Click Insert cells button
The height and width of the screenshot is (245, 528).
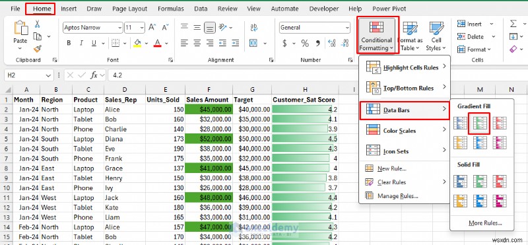[x=475, y=24]
